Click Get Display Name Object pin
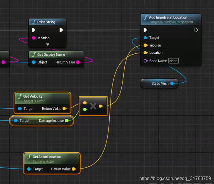Image resolution: width=214 pixels, height=184 pixels. (34, 62)
